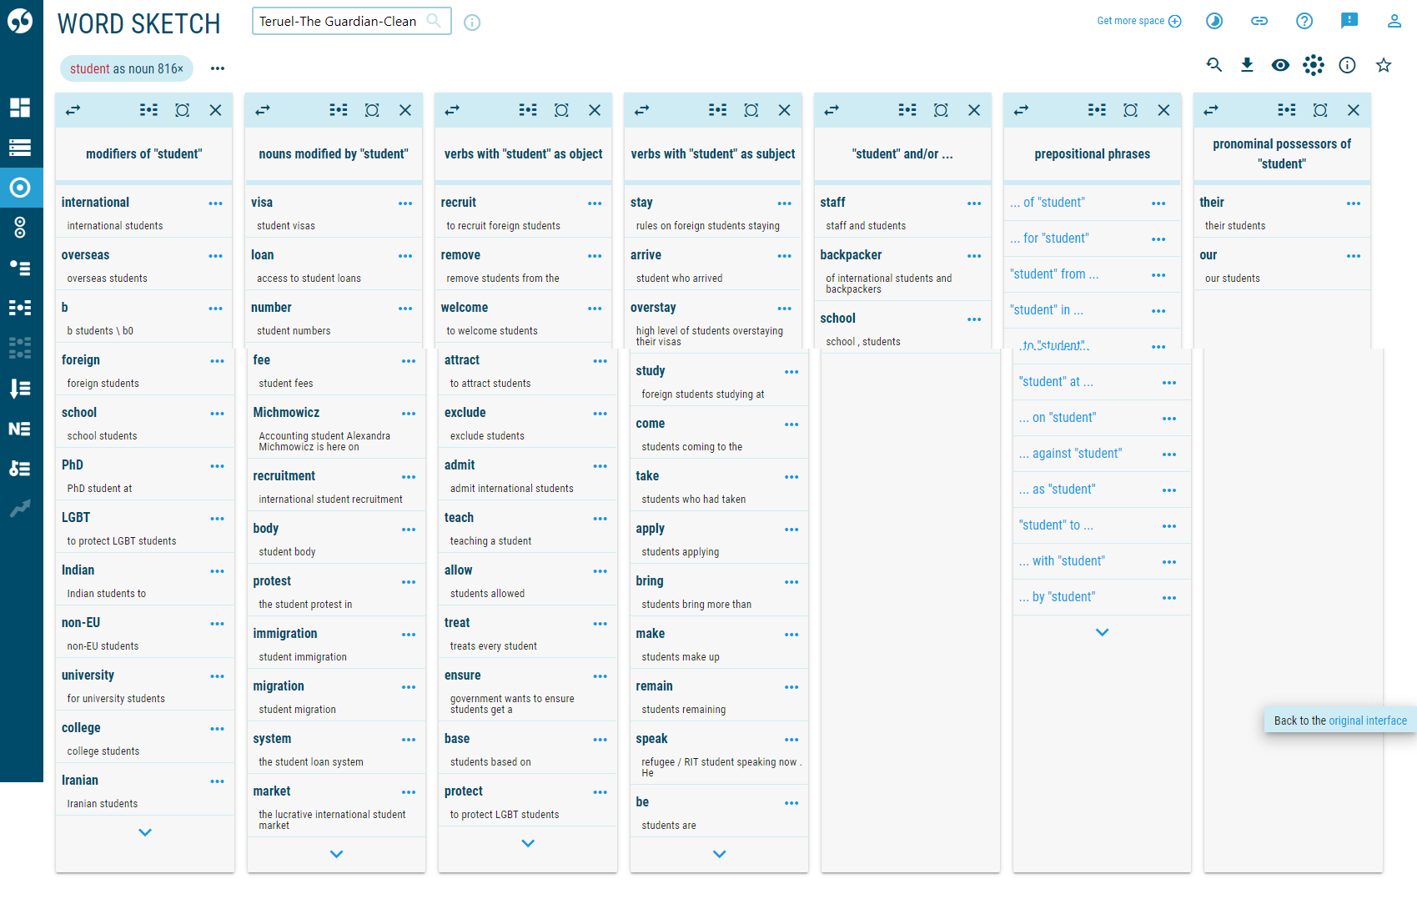The height and width of the screenshot is (914, 1417).
Task: Click the search icon in corpus field
Action: [x=434, y=20]
